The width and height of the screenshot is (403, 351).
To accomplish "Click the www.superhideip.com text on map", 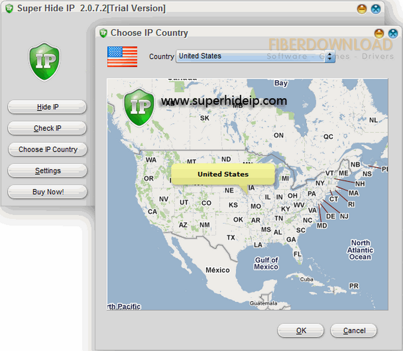I will point(224,101).
